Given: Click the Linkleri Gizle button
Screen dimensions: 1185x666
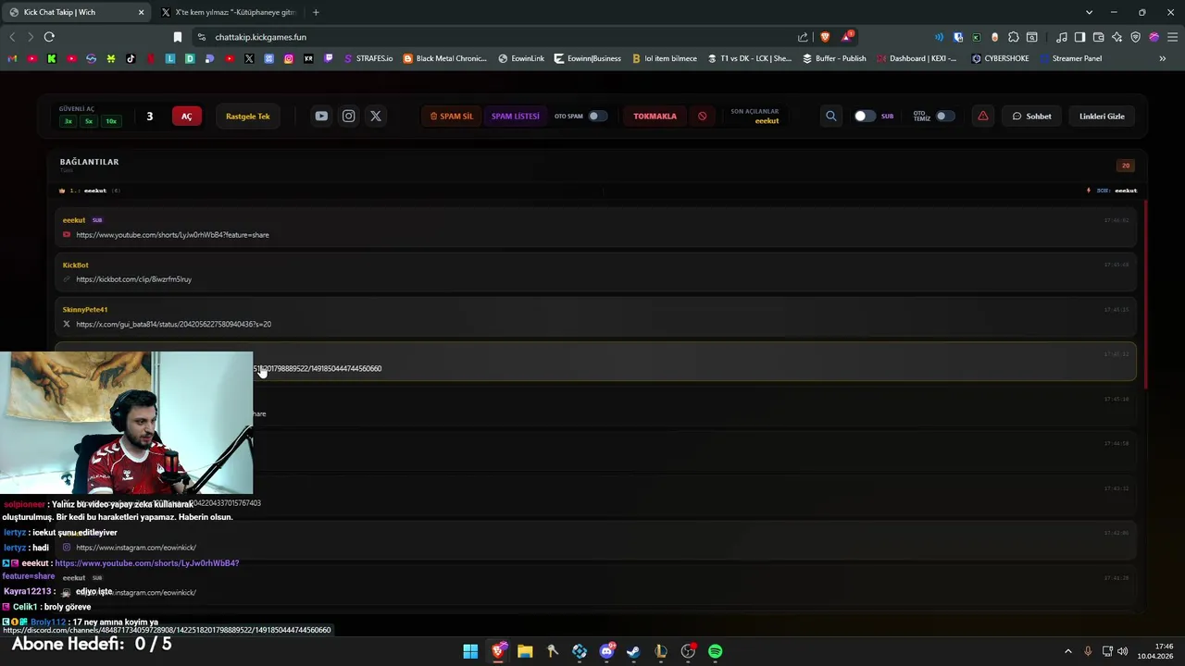Looking at the screenshot, I should (1102, 116).
